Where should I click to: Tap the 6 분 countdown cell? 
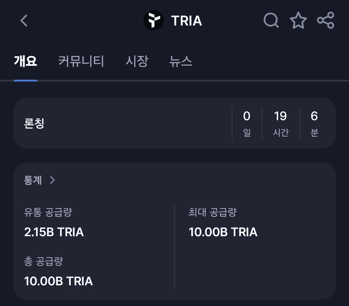click(x=314, y=123)
